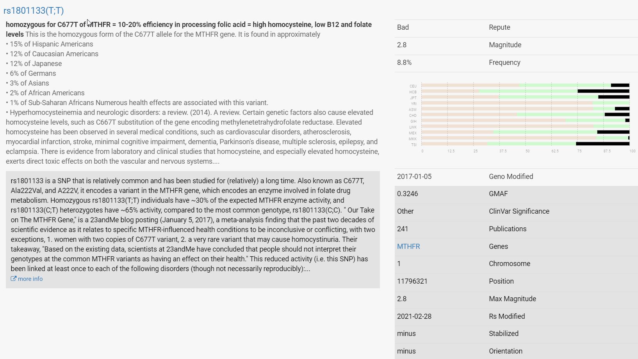The height and width of the screenshot is (359, 638).
Task: Select the Rs Modified date 2021-02-28
Action: click(414, 316)
